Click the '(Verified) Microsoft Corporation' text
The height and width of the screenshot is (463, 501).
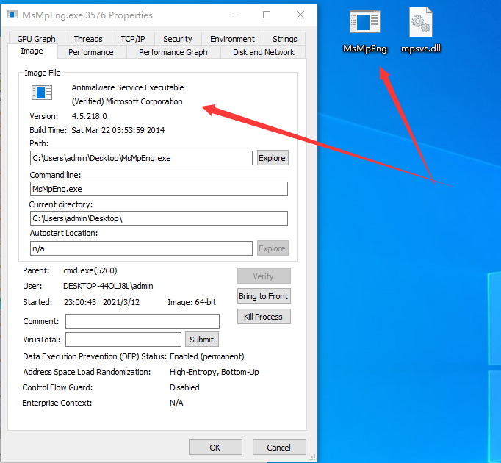pos(127,101)
